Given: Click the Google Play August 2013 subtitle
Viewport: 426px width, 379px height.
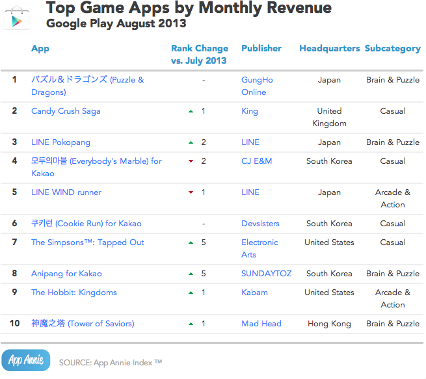Looking at the screenshot, I should pyautogui.click(x=116, y=24).
